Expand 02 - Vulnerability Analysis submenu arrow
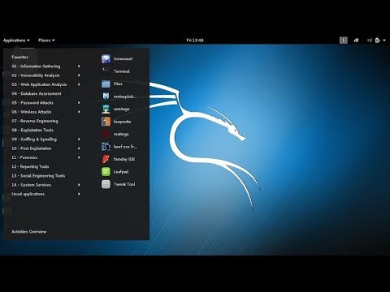The height and width of the screenshot is (292, 390). [79, 75]
